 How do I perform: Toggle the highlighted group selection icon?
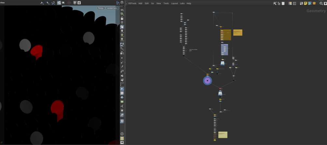tap(59, 3)
